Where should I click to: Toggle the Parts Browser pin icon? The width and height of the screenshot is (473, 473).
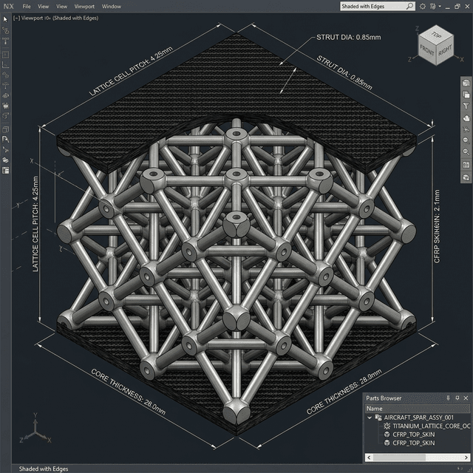point(457,398)
